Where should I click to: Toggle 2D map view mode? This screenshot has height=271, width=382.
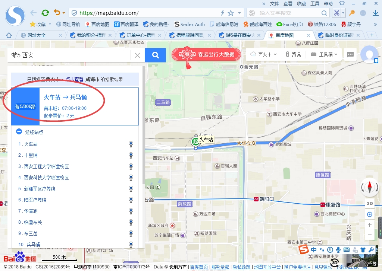click(370, 204)
